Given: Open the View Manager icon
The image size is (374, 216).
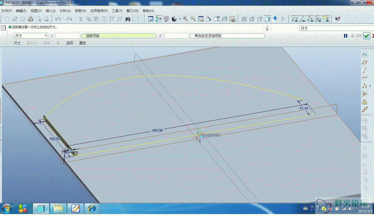Looking at the screenshot, I should click(x=232, y=19).
